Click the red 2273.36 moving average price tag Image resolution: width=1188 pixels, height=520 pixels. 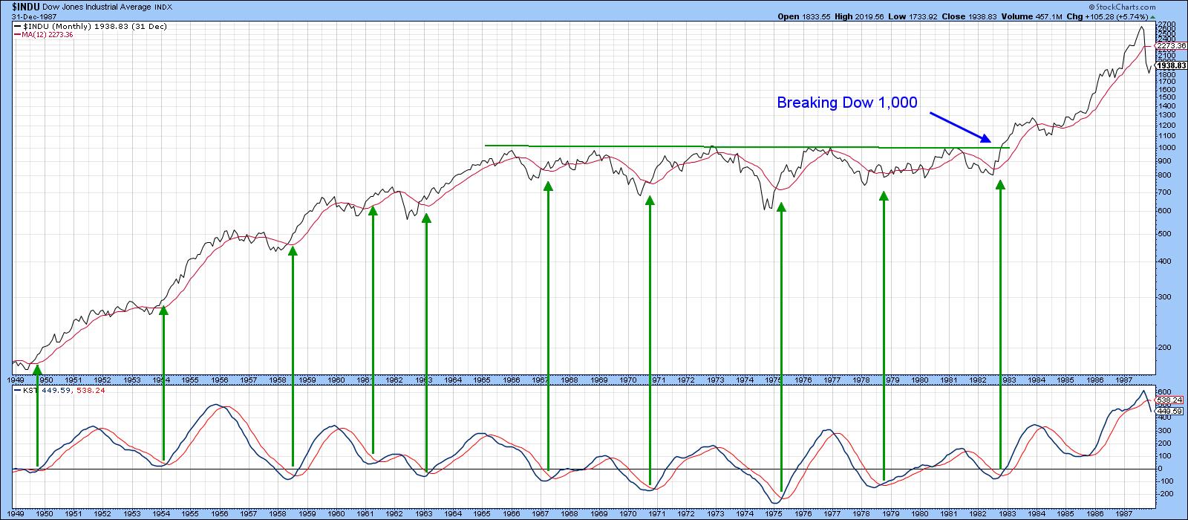[x=1172, y=45]
